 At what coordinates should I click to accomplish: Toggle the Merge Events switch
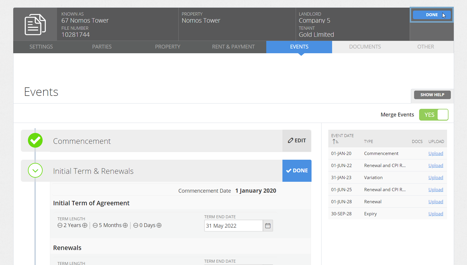pos(433,115)
